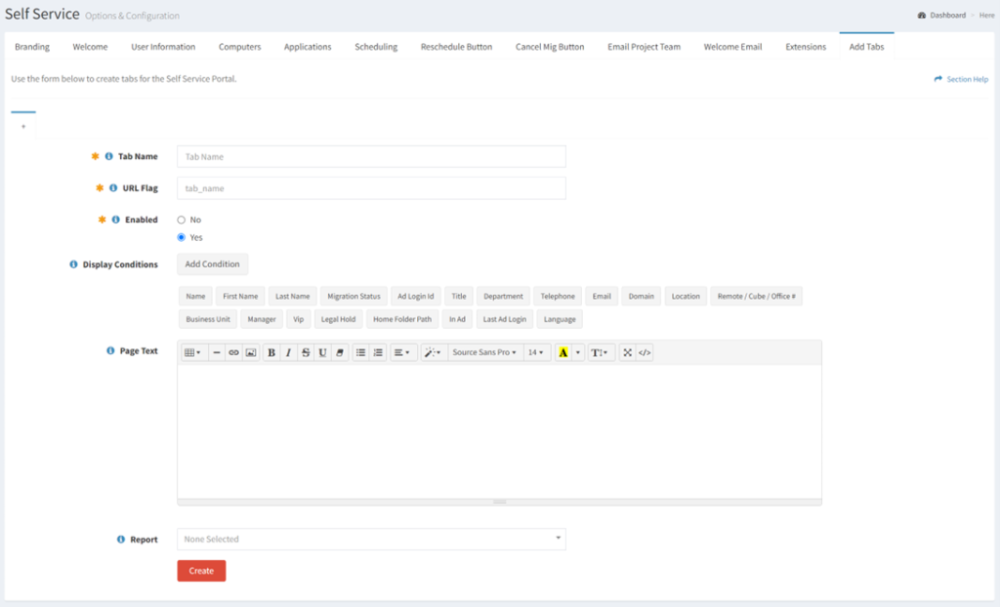Toggle bold formatting in the Page Text editor
This screenshot has height=607, width=1000.
point(271,352)
